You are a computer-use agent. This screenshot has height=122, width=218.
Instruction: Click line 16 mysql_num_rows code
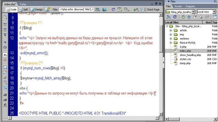pyautogui.click(x=37, y=68)
